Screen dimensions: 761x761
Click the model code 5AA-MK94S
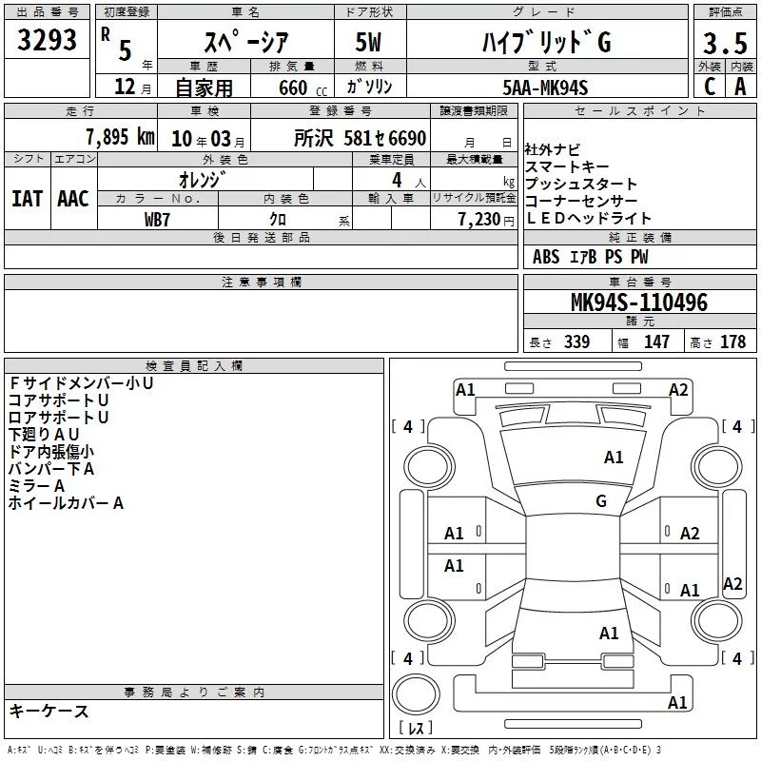(545, 88)
